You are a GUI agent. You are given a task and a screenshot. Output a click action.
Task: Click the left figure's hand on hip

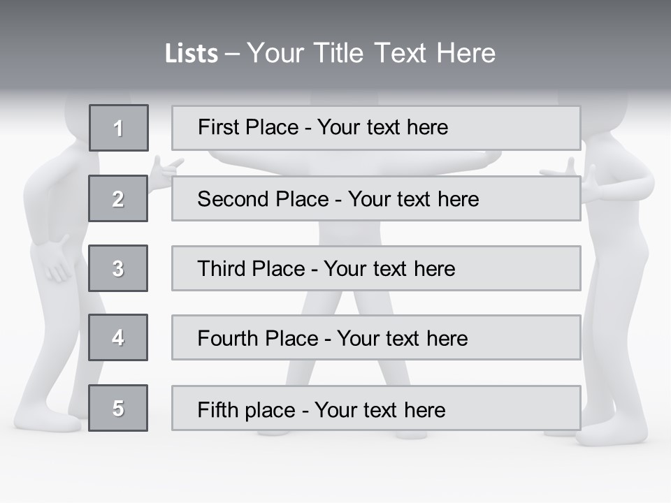55,262
